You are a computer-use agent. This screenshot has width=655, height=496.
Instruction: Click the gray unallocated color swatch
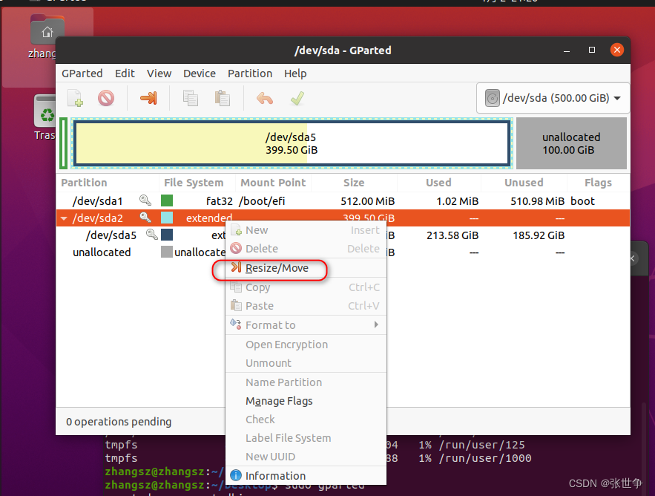click(167, 252)
